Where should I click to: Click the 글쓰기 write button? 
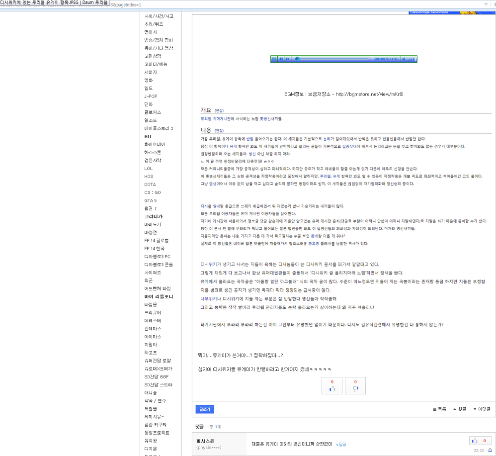205,409
